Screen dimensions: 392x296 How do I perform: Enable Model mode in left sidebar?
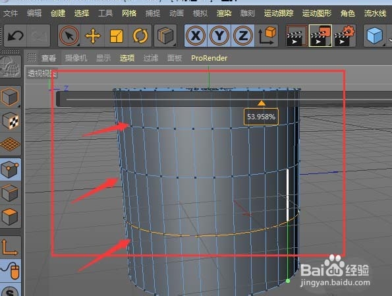coord(11,97)
